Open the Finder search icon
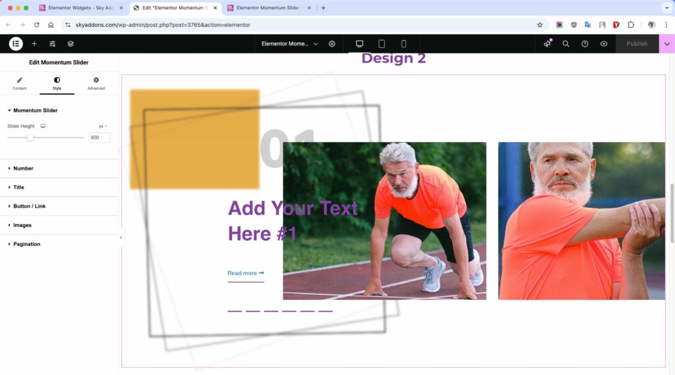This screenshot has height=375, width=675. click(566, 43)
